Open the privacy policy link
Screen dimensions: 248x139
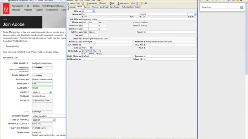click(52, 52)
